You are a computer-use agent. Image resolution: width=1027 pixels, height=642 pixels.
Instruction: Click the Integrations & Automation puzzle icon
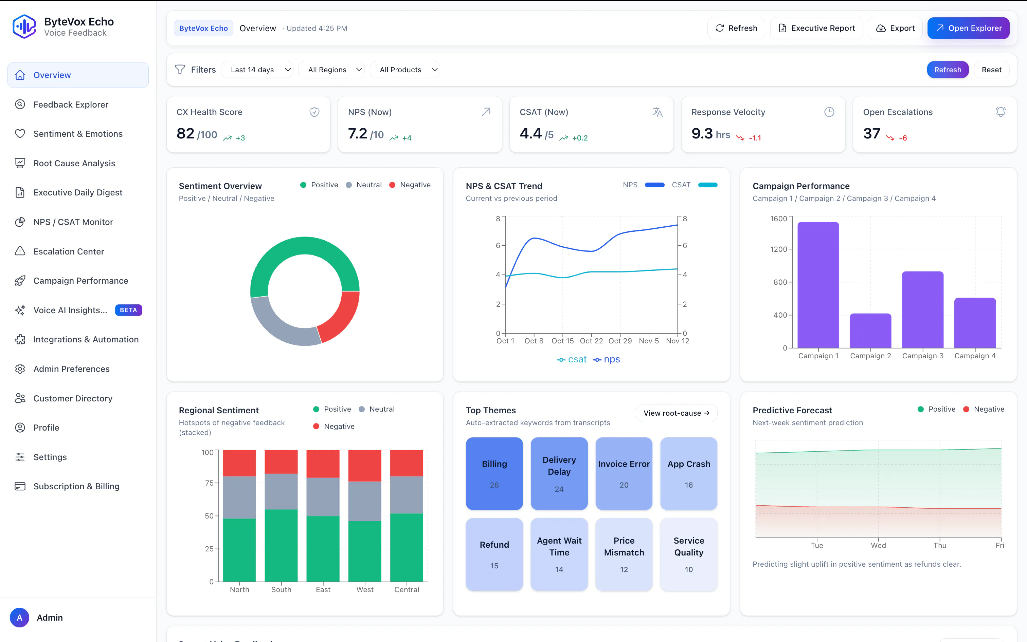(20, 339)
